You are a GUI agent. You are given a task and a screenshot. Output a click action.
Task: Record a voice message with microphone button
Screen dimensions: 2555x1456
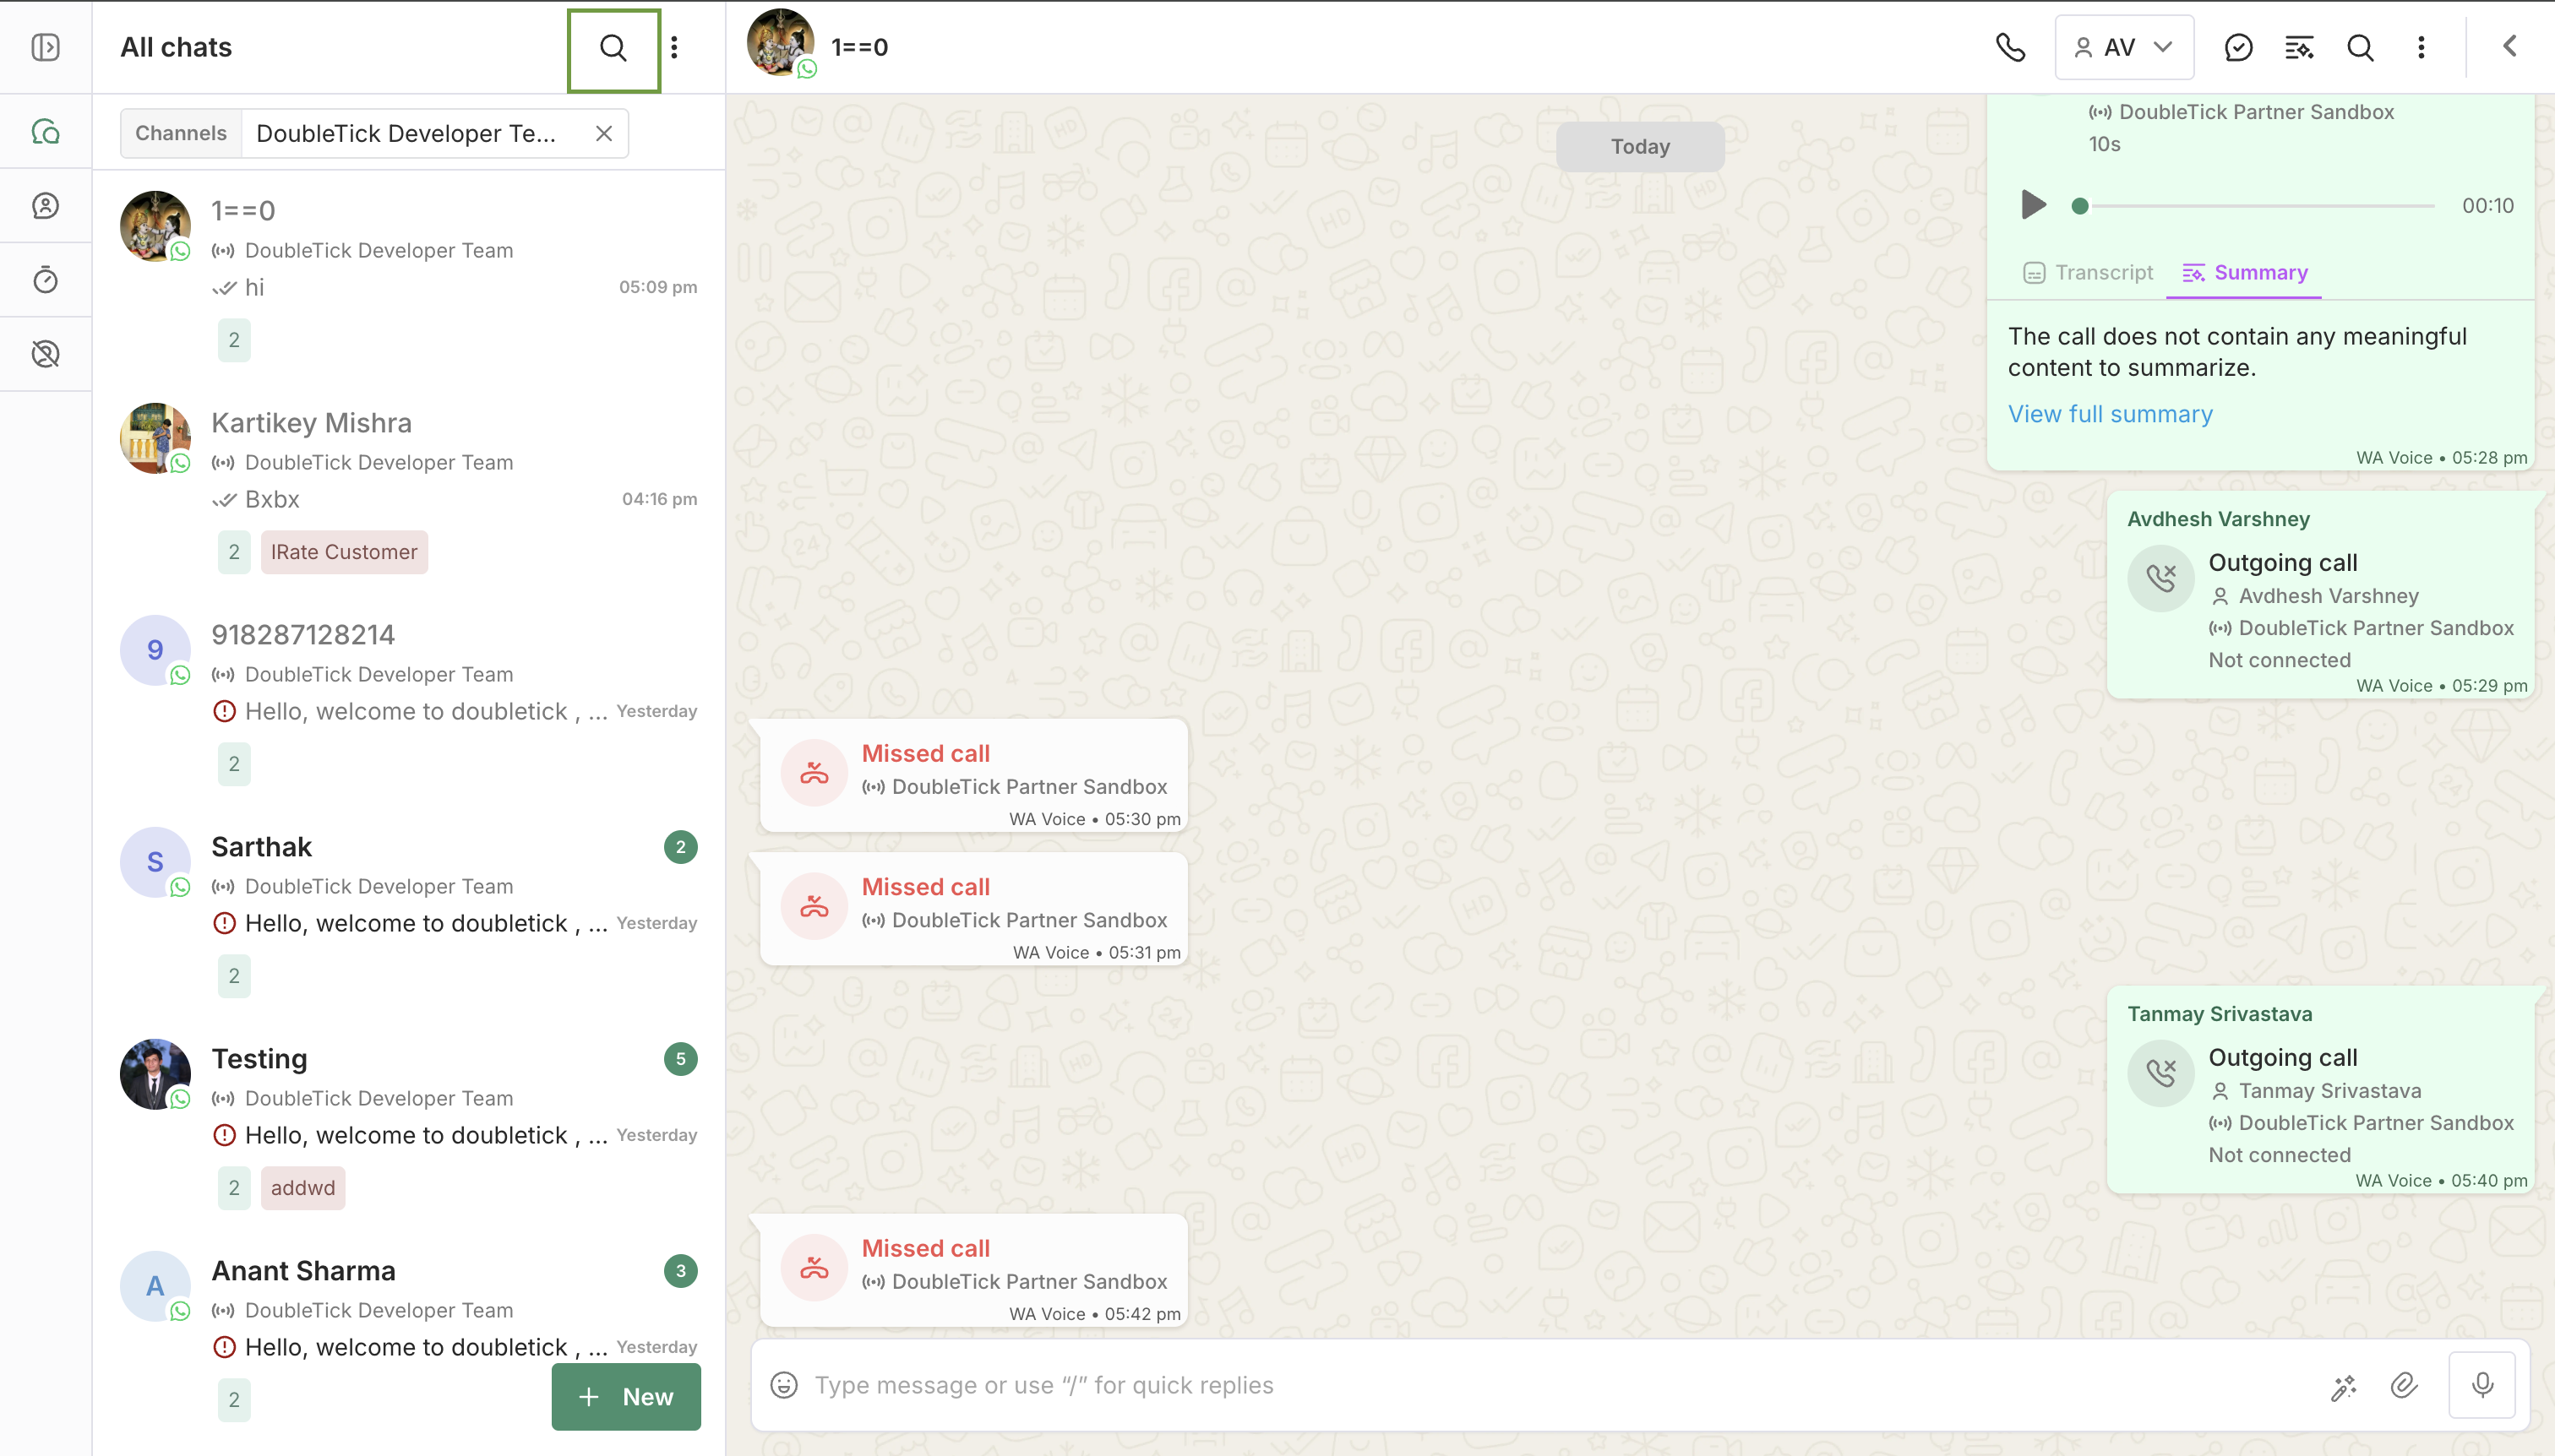coord(2482,1385)
